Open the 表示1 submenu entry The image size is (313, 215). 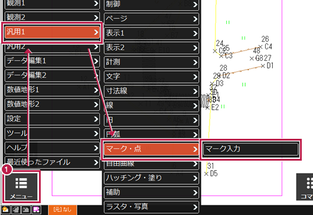point(151,33)
